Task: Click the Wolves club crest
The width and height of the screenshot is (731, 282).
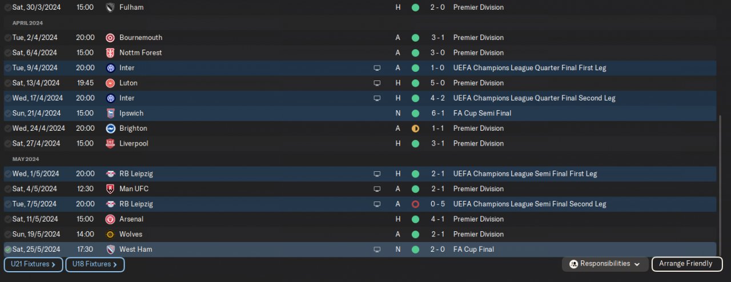Action: [110, 234]
